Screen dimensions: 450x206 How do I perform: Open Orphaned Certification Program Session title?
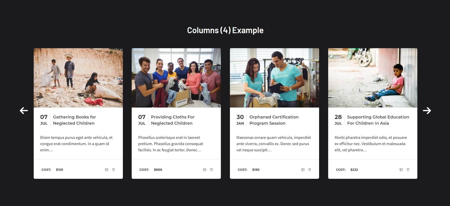[x=274, y=120]
